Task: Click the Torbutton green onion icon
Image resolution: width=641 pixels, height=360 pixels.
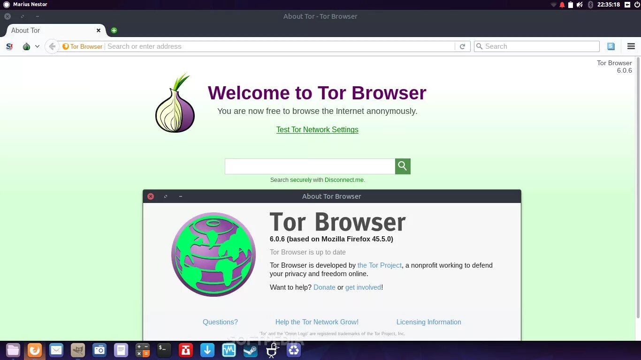Action: [26, 46]
